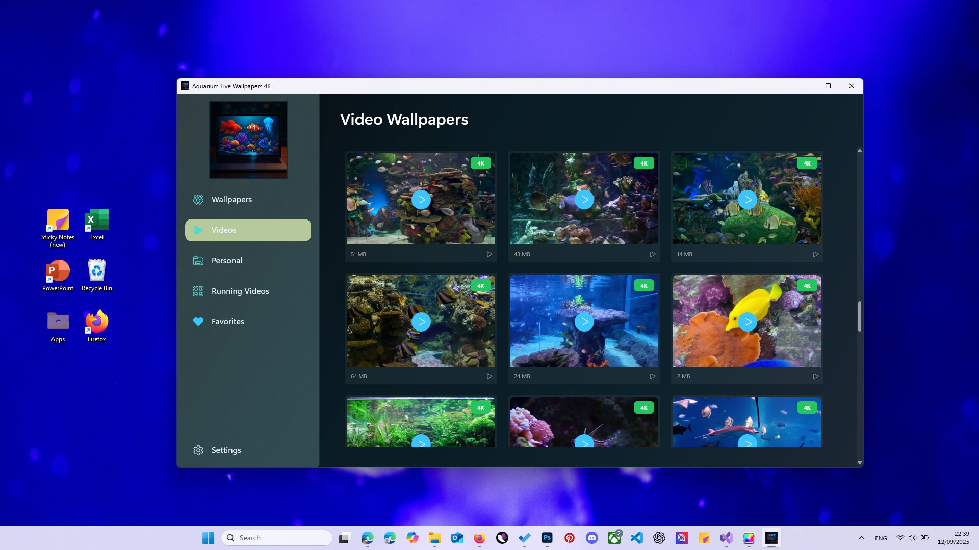
Task: Play the yellow tang fish video
Action: 748,321
